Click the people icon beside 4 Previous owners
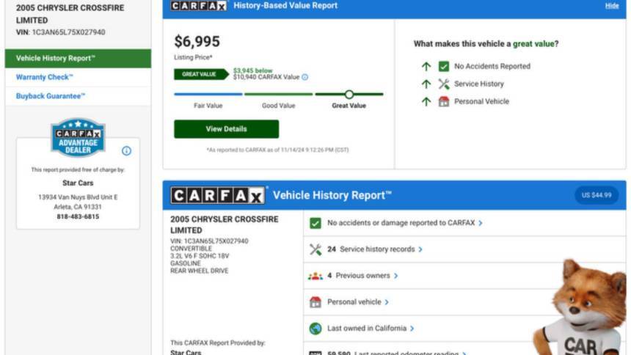The image size is (631, 355). (x=315, y=276)
